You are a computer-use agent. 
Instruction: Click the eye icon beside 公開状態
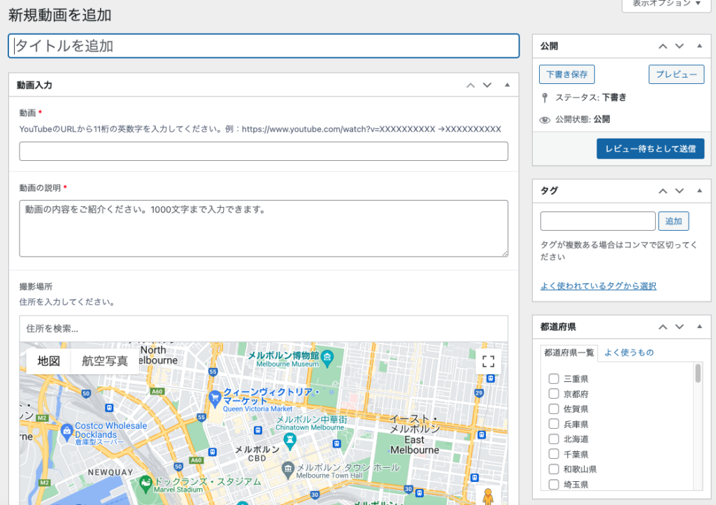[x=544, y=120]
